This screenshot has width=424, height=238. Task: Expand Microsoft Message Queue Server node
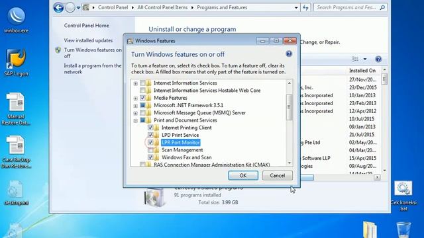point(135,113)
